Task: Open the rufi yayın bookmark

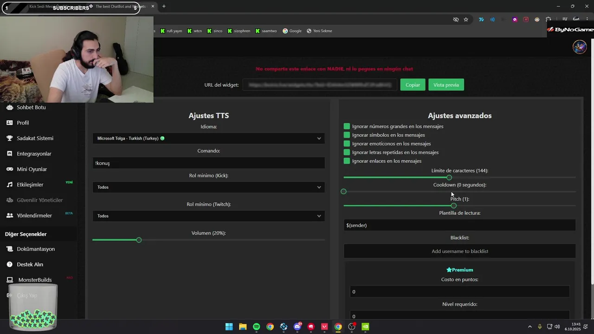Action: pos(171,31)
